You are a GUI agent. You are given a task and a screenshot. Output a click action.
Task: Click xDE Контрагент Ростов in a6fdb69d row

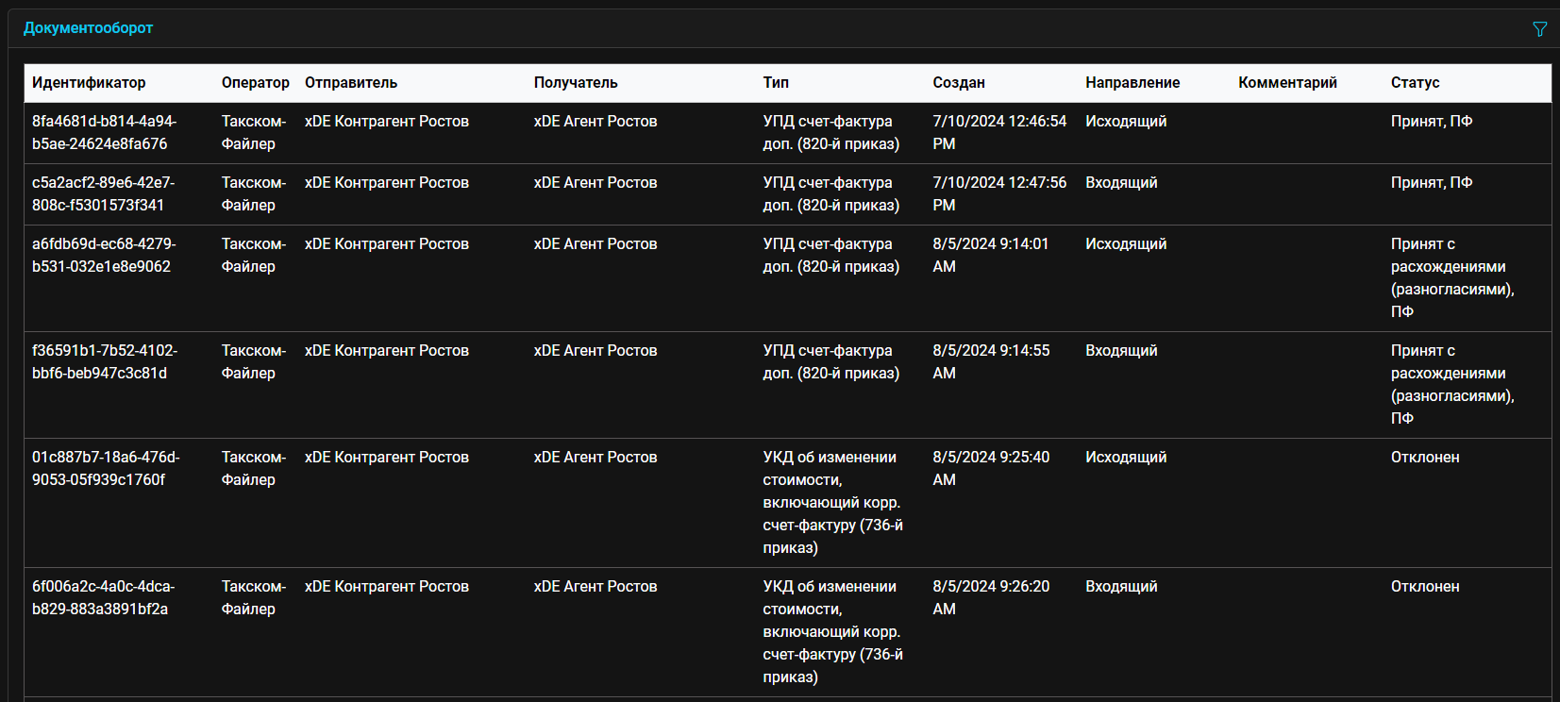point(387,244)
